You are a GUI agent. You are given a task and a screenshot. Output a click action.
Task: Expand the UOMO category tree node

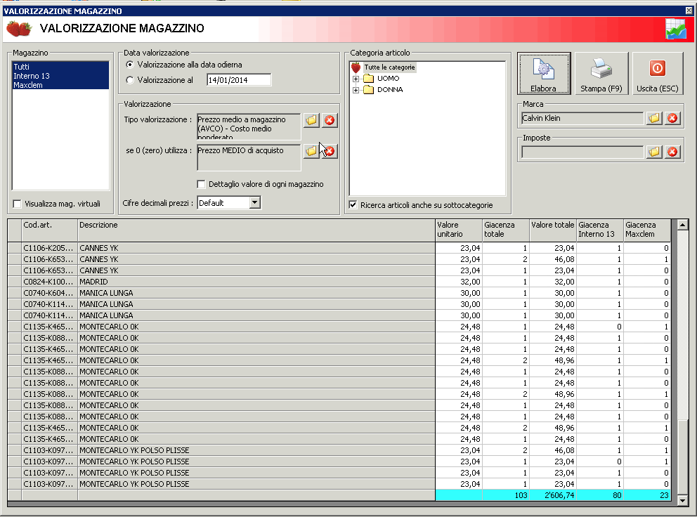pyautogui.click(x=356, y=79)
